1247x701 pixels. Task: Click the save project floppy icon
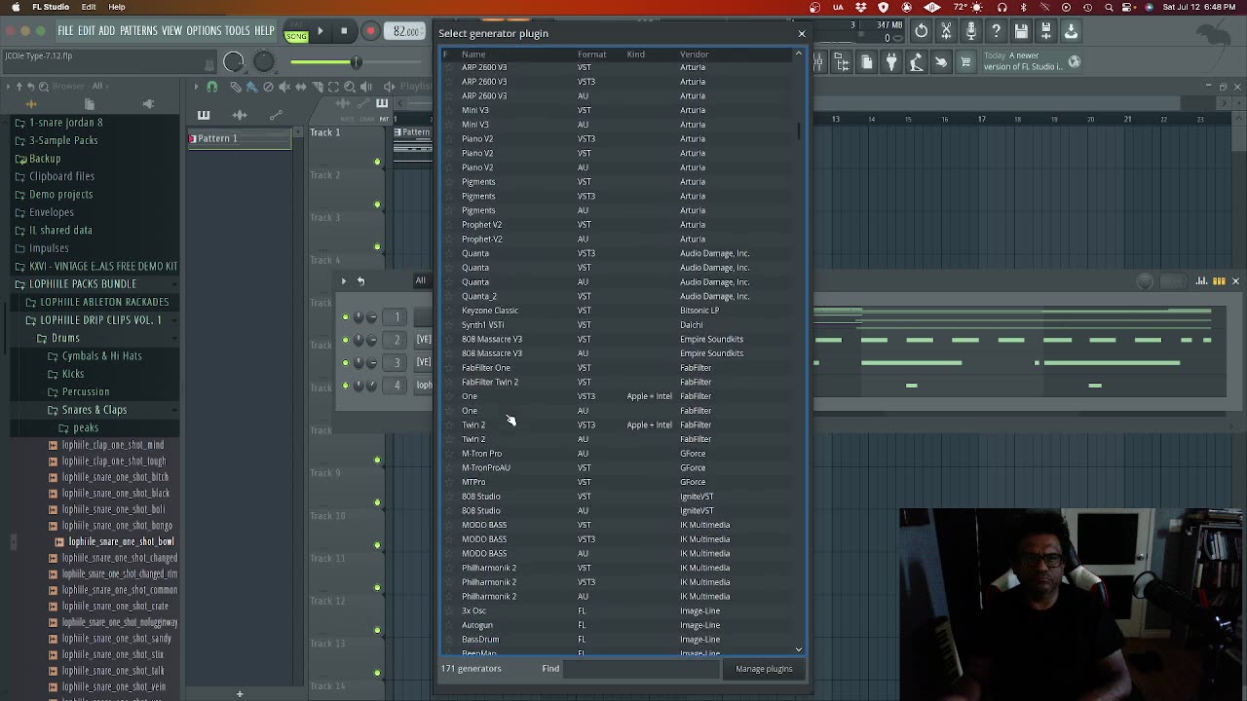click(x=1021, y=31)
